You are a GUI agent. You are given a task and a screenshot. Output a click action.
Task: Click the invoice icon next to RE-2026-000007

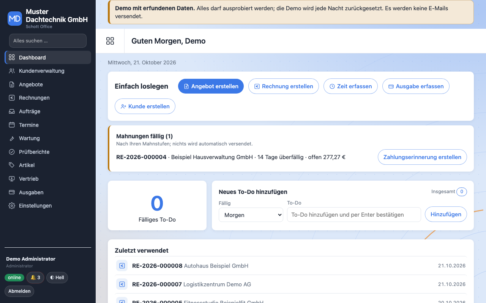tap(122, 284)
